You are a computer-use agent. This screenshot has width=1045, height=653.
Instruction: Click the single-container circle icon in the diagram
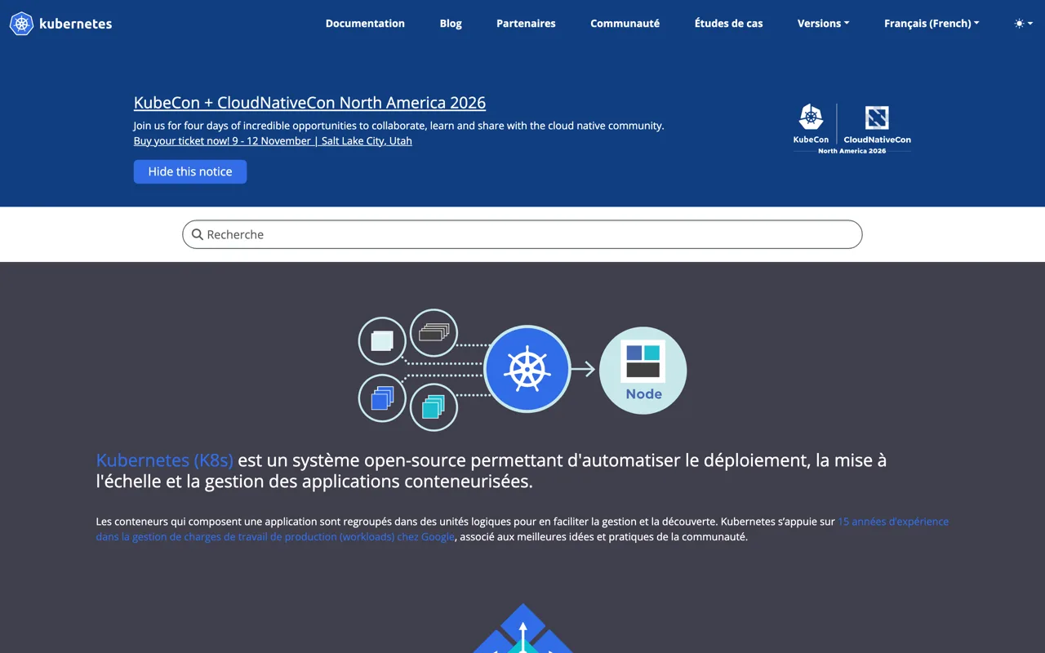[x=382, y=340]
